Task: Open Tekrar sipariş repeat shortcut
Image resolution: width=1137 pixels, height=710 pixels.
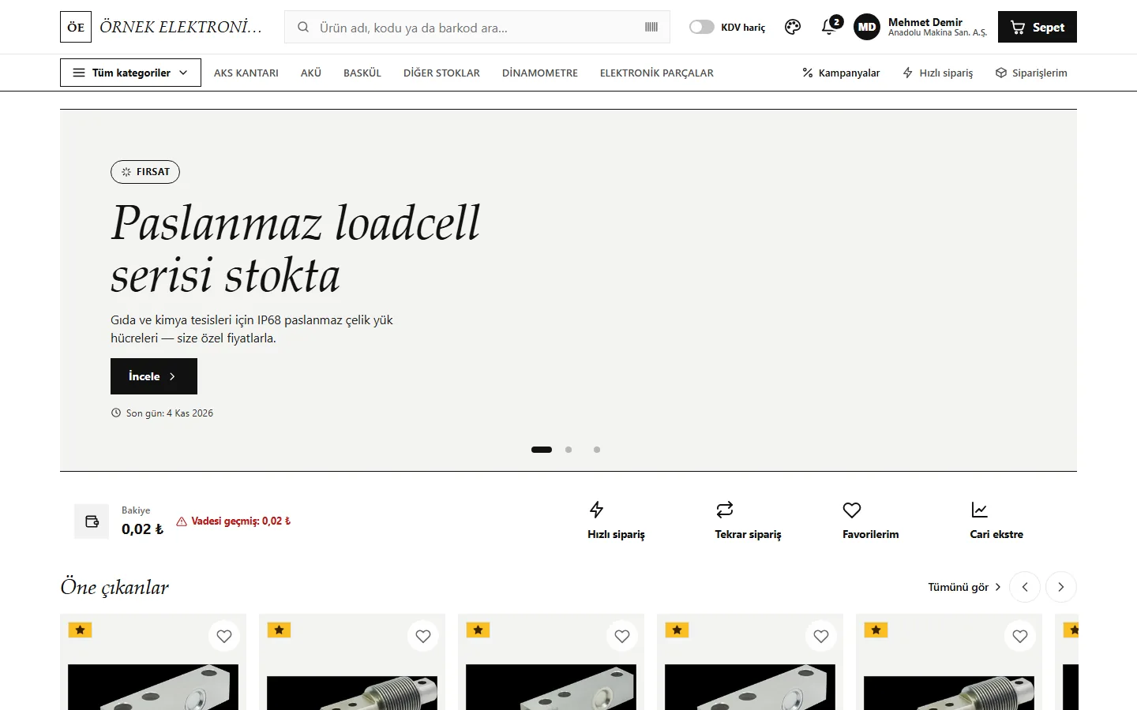Action: click(748, 521)
